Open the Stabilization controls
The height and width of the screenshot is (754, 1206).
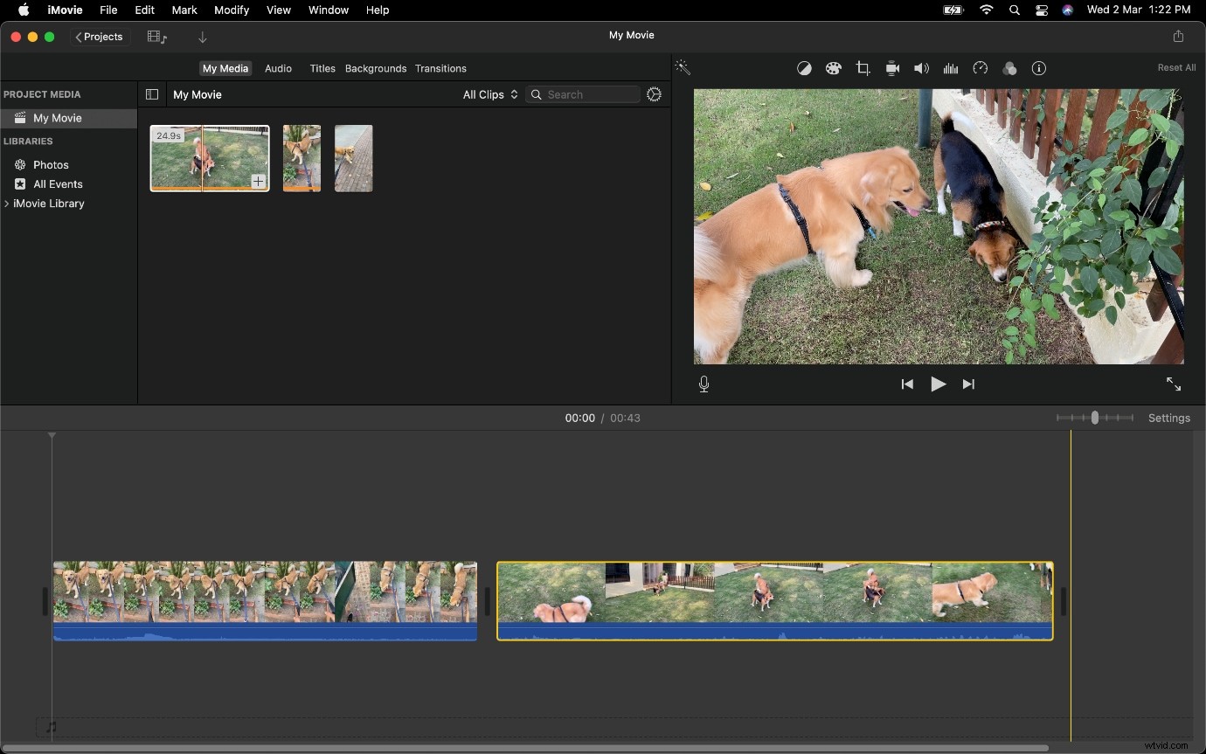[x=892, y=68]
